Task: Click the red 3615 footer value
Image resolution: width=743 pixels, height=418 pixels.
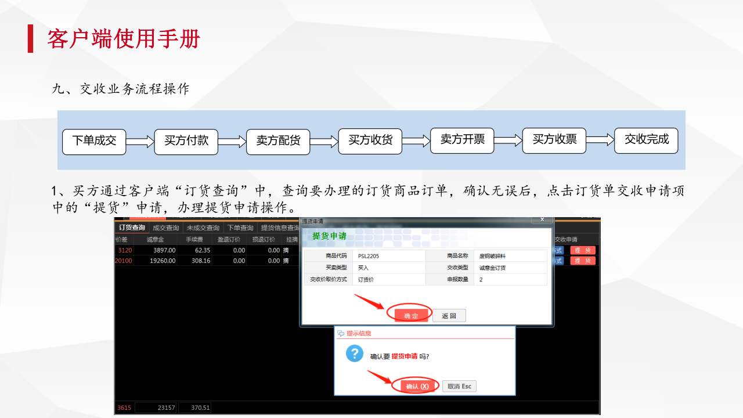Action: pos(124,408)
